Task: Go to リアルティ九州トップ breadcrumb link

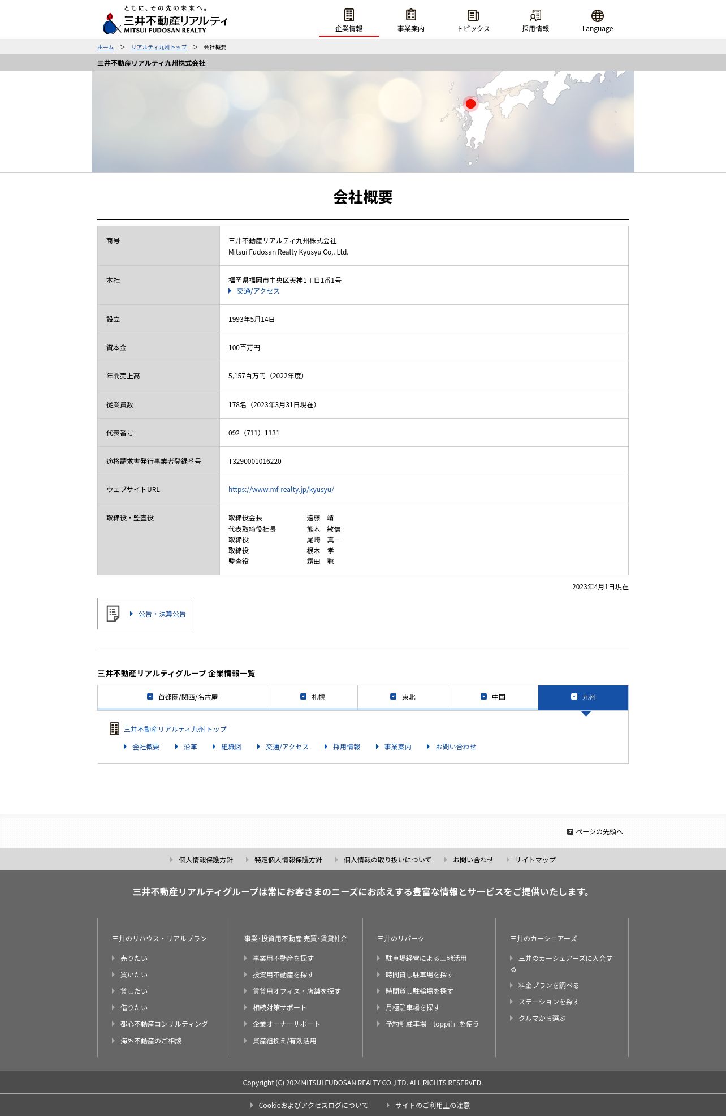Action: pos(158,47)
